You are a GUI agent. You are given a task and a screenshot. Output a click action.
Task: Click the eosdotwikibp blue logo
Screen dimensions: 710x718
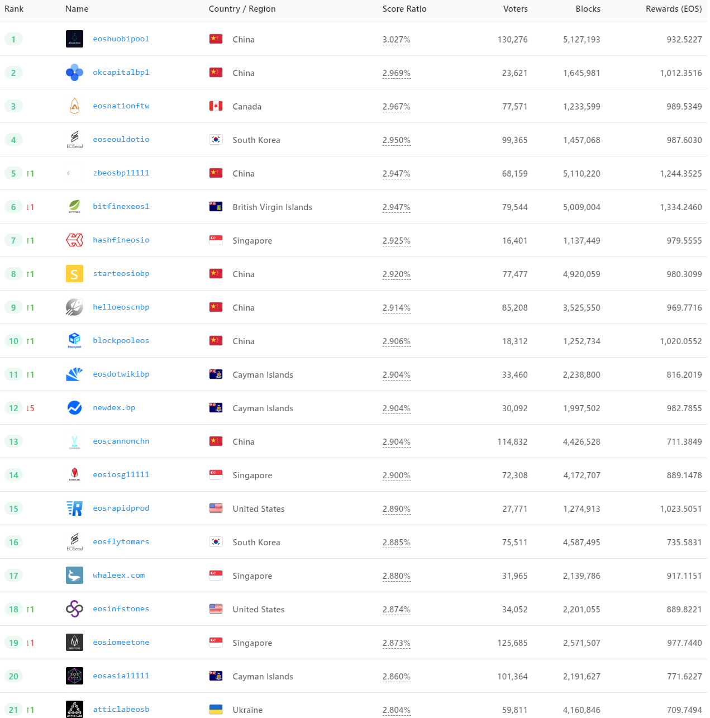(74, 374)
